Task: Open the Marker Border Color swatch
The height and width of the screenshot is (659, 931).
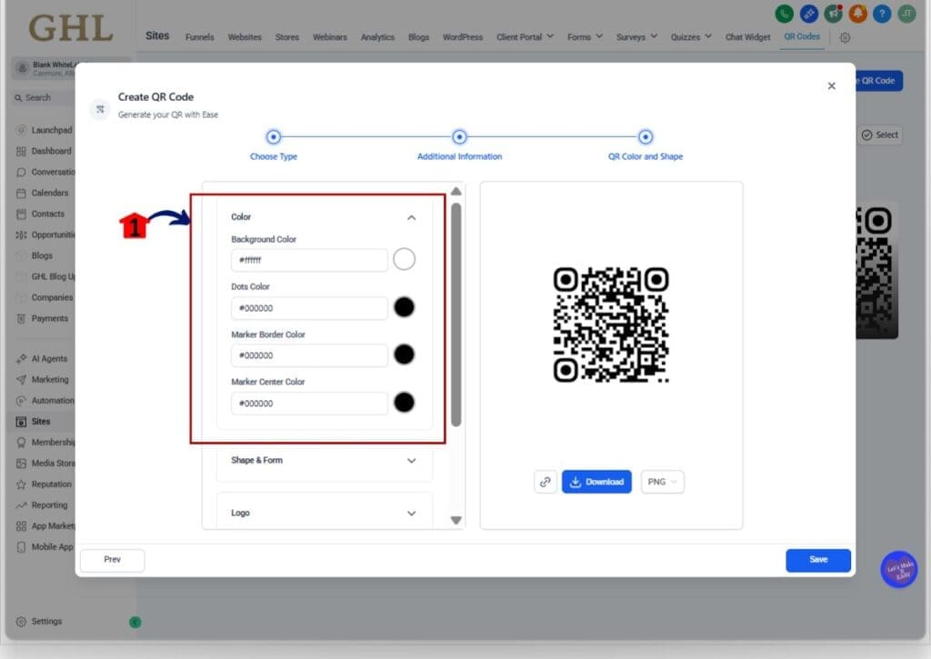Action: point(404,354)
